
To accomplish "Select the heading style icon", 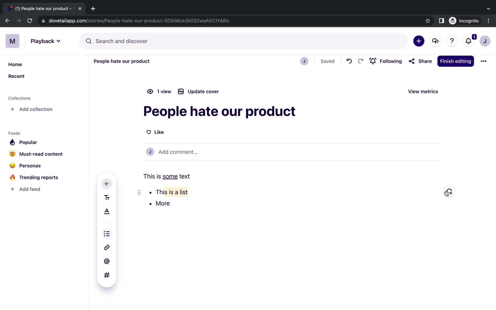I will pos(107,198).
